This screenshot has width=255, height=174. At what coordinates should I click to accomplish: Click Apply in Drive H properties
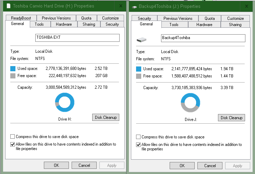(x=112, y=165)
